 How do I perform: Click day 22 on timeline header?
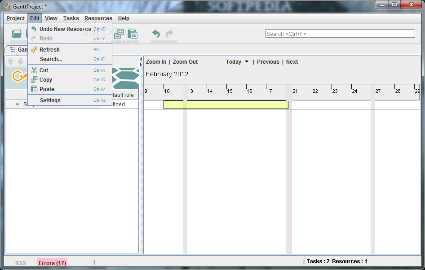[x=315, y=91]
